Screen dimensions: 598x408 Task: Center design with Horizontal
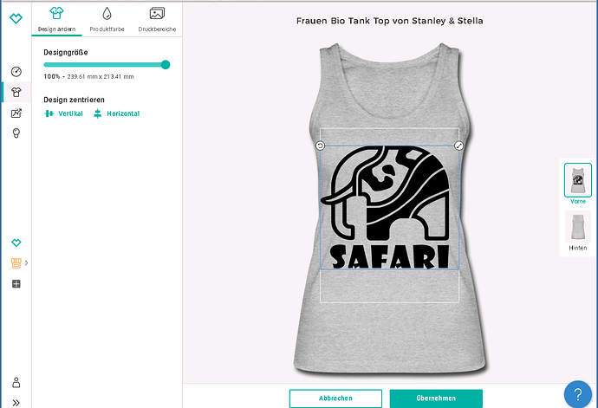coord(117,113)
